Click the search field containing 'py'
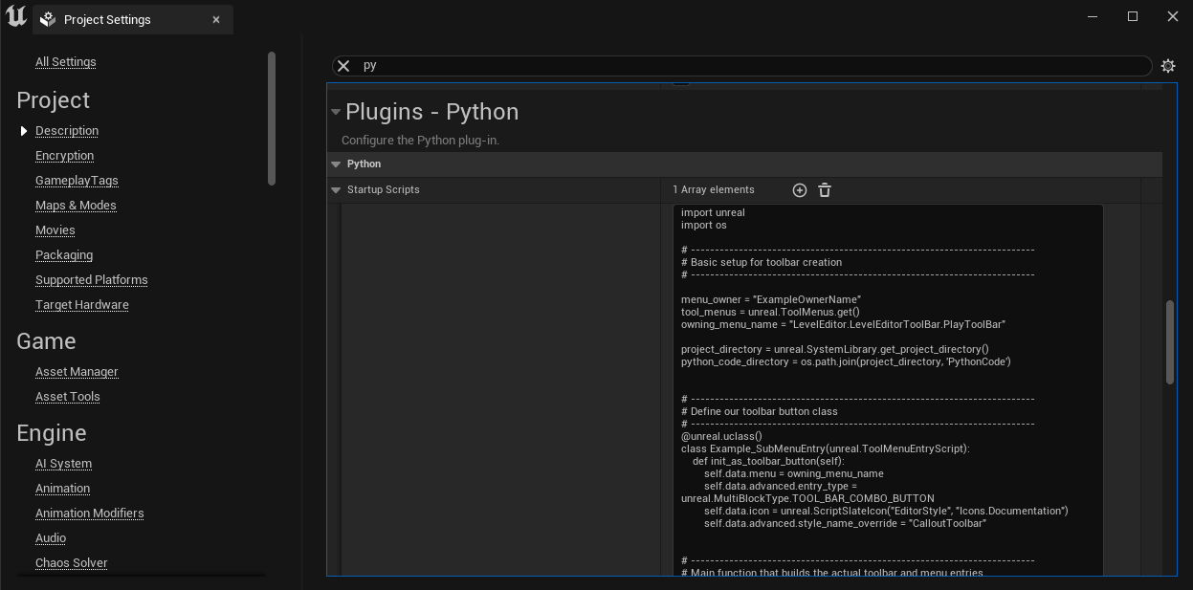 741,66
